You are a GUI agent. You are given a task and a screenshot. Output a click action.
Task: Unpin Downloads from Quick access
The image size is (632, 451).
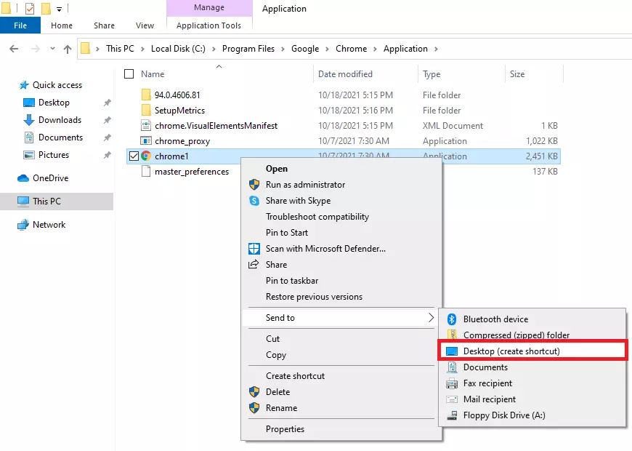[108, 120]
